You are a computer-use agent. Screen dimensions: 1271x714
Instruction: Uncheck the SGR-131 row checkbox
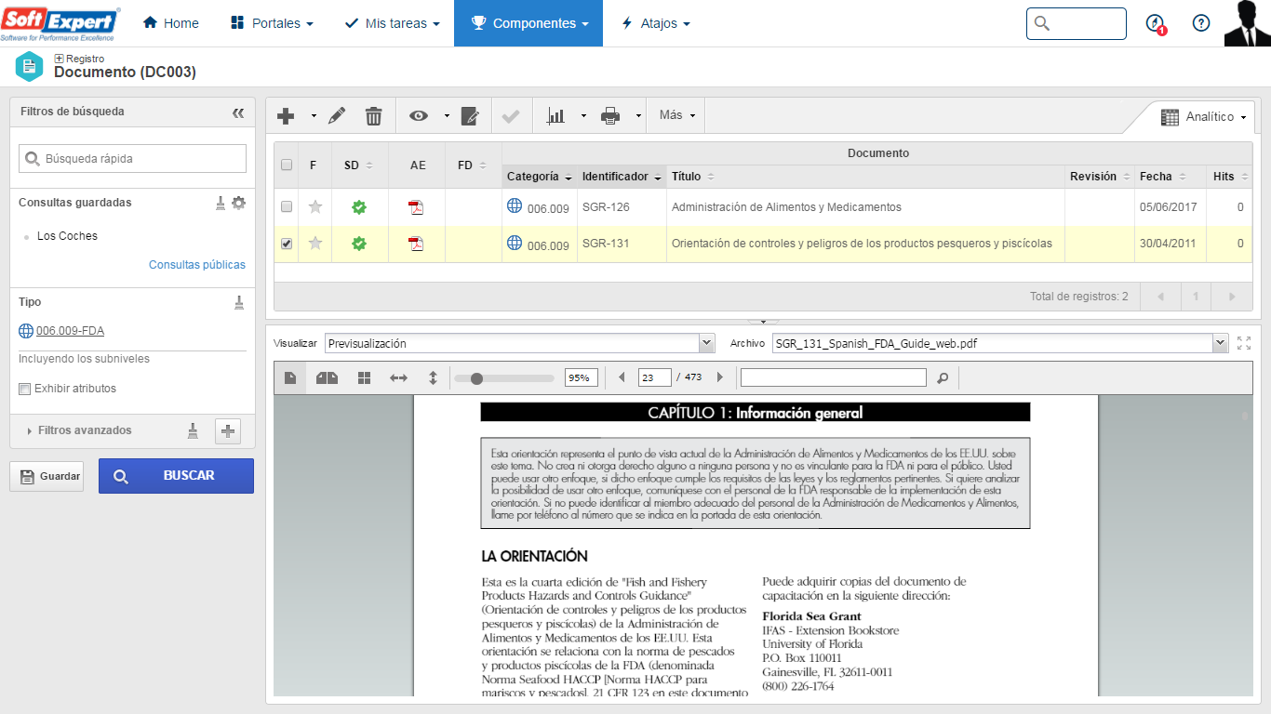point(287,244)
